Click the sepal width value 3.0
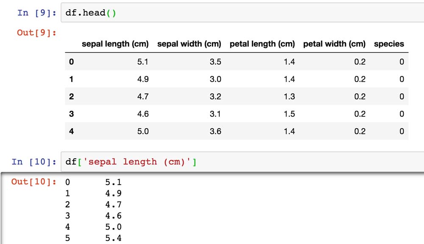424x244 pixels. (215, 79)
